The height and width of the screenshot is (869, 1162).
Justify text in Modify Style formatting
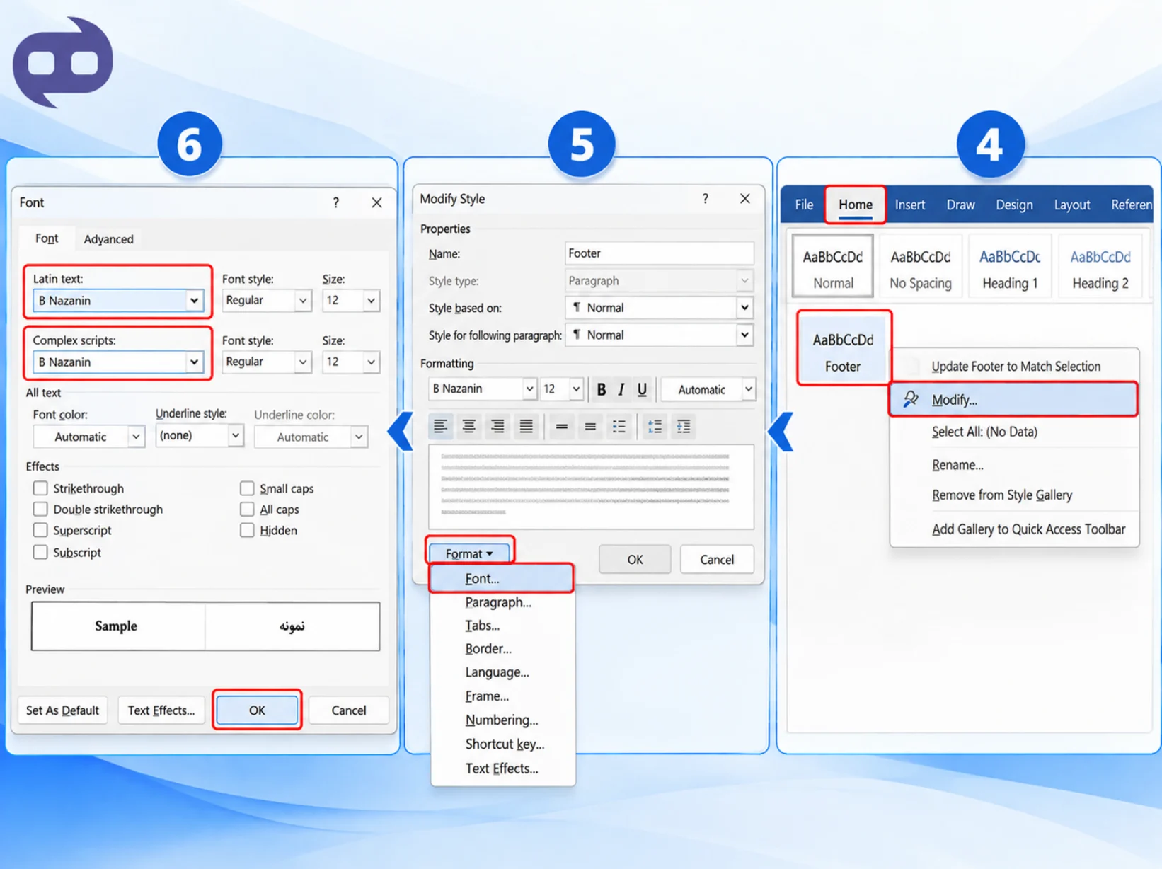point(526,426)
